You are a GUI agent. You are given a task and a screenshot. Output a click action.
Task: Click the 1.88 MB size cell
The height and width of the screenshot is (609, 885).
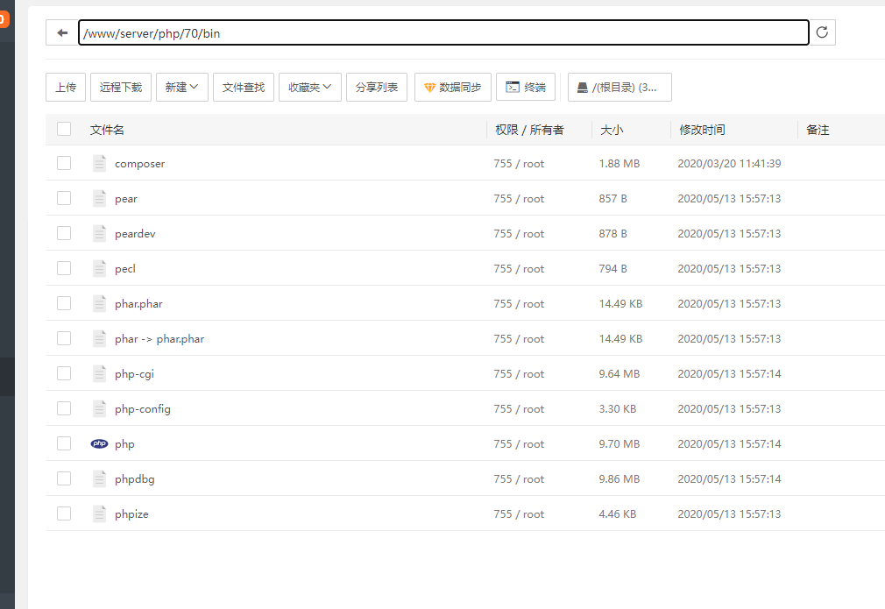point(619,164)
